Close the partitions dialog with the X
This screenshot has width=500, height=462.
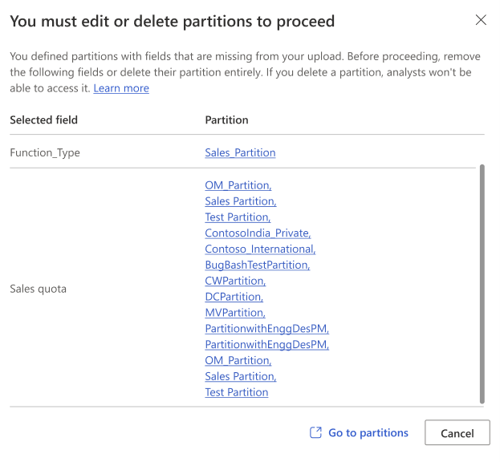click(481, 20)
